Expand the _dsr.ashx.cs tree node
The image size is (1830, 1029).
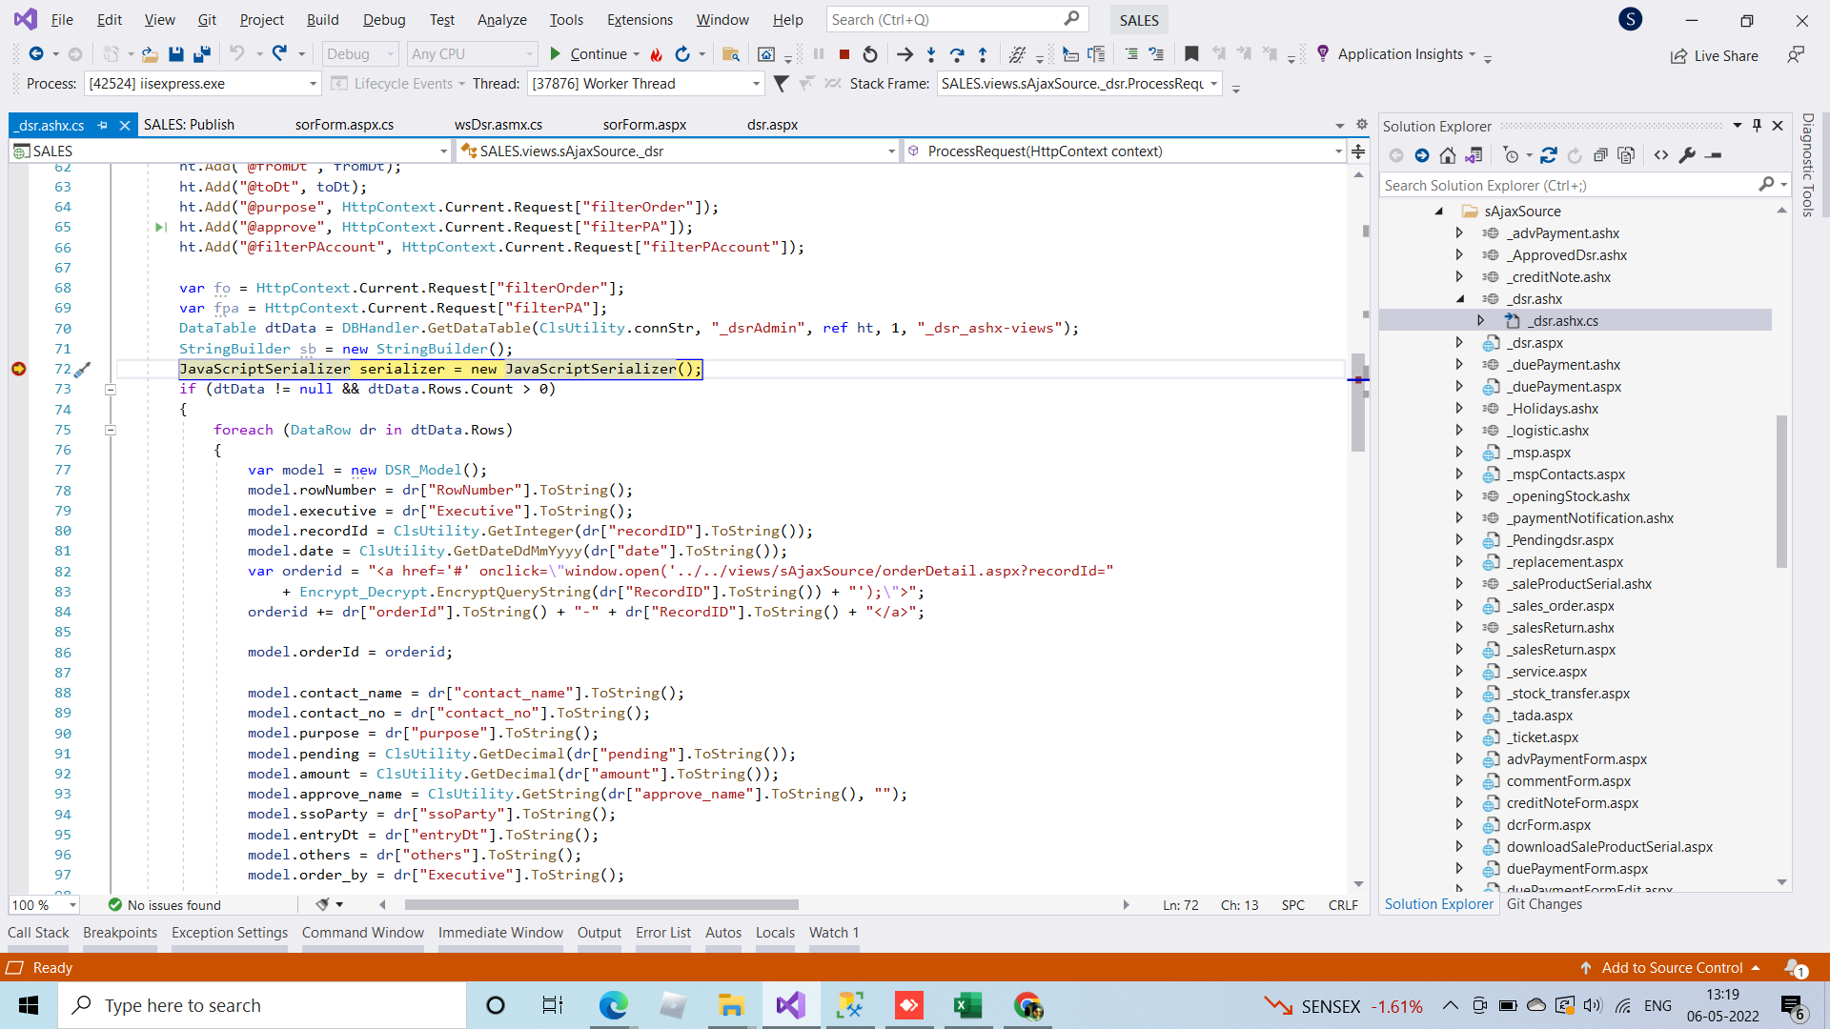(x=1480, y=321)
